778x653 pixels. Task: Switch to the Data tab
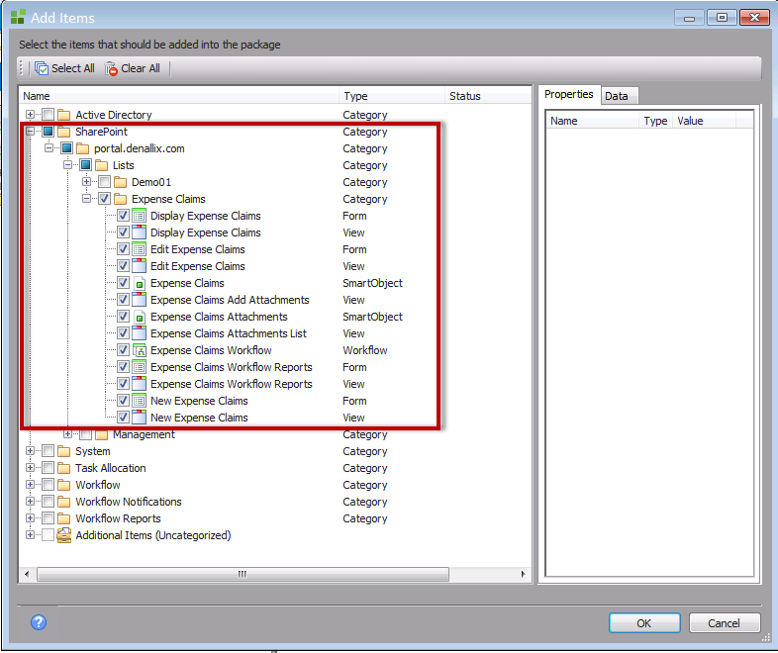(616, 96)
